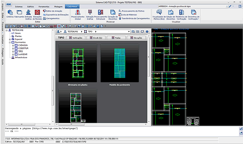Expand the TIPO floor node in tree
The width and height of the screenshot is (243, 144).
click(x=13, y=51)
